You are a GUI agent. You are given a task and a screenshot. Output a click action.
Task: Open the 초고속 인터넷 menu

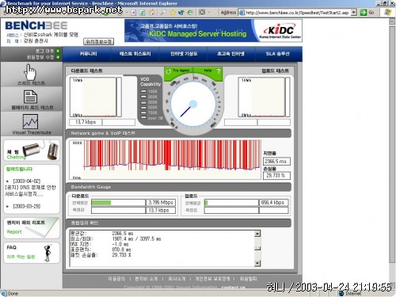[x=230, y=54]
